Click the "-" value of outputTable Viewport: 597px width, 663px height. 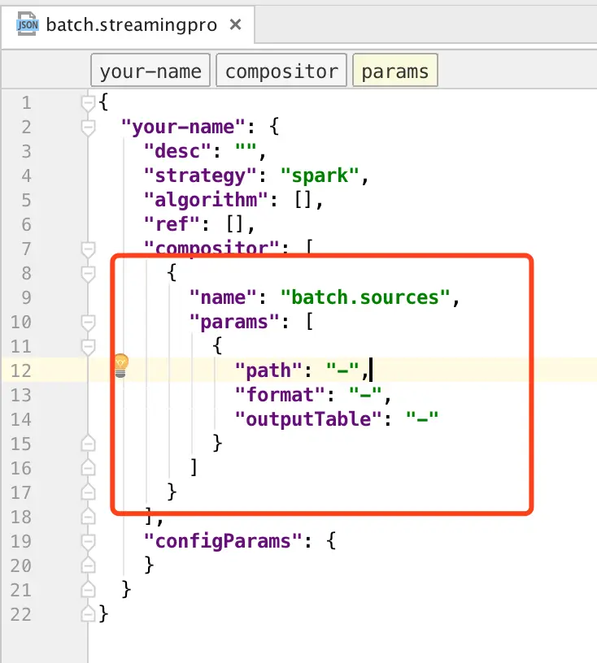(422, 418)
